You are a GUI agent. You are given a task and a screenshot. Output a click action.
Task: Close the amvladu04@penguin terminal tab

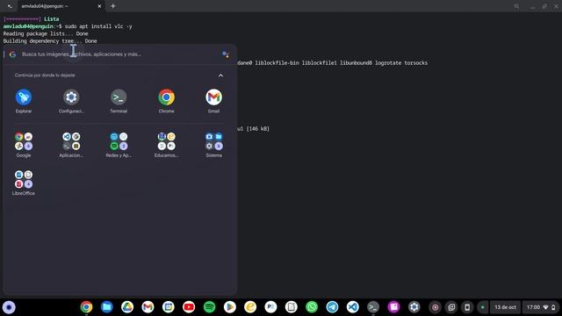point(99,6)
